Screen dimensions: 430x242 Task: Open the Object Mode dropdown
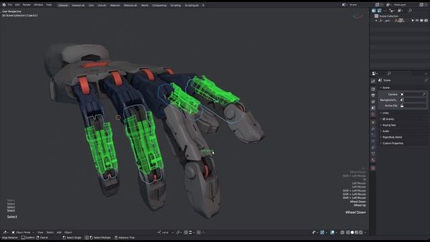[23, 233]
